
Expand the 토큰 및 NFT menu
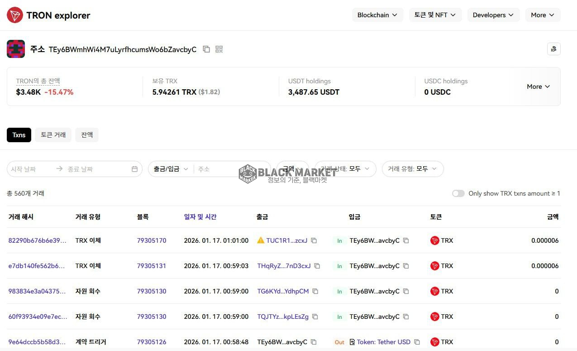[x=435, y=15]
